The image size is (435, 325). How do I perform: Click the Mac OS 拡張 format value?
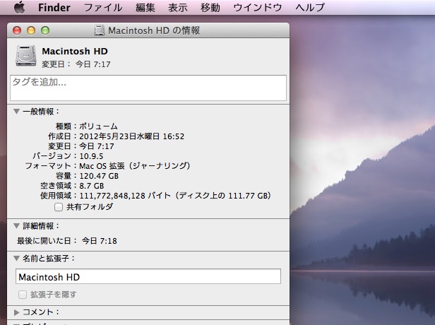pyautogui.click(x=135, y=166)
